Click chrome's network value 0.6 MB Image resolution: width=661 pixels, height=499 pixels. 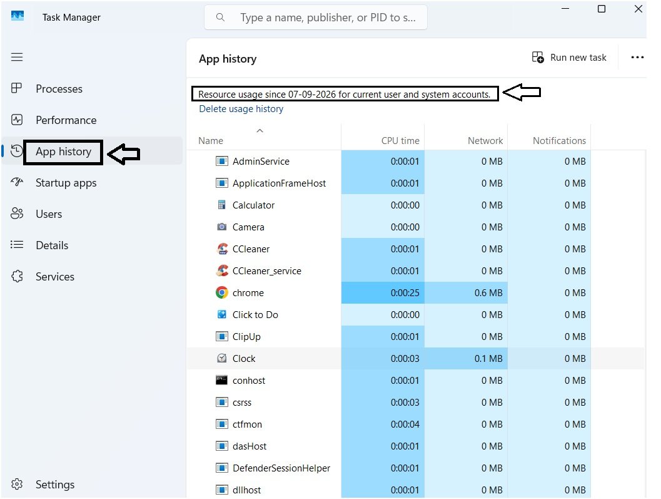(488, 292)
